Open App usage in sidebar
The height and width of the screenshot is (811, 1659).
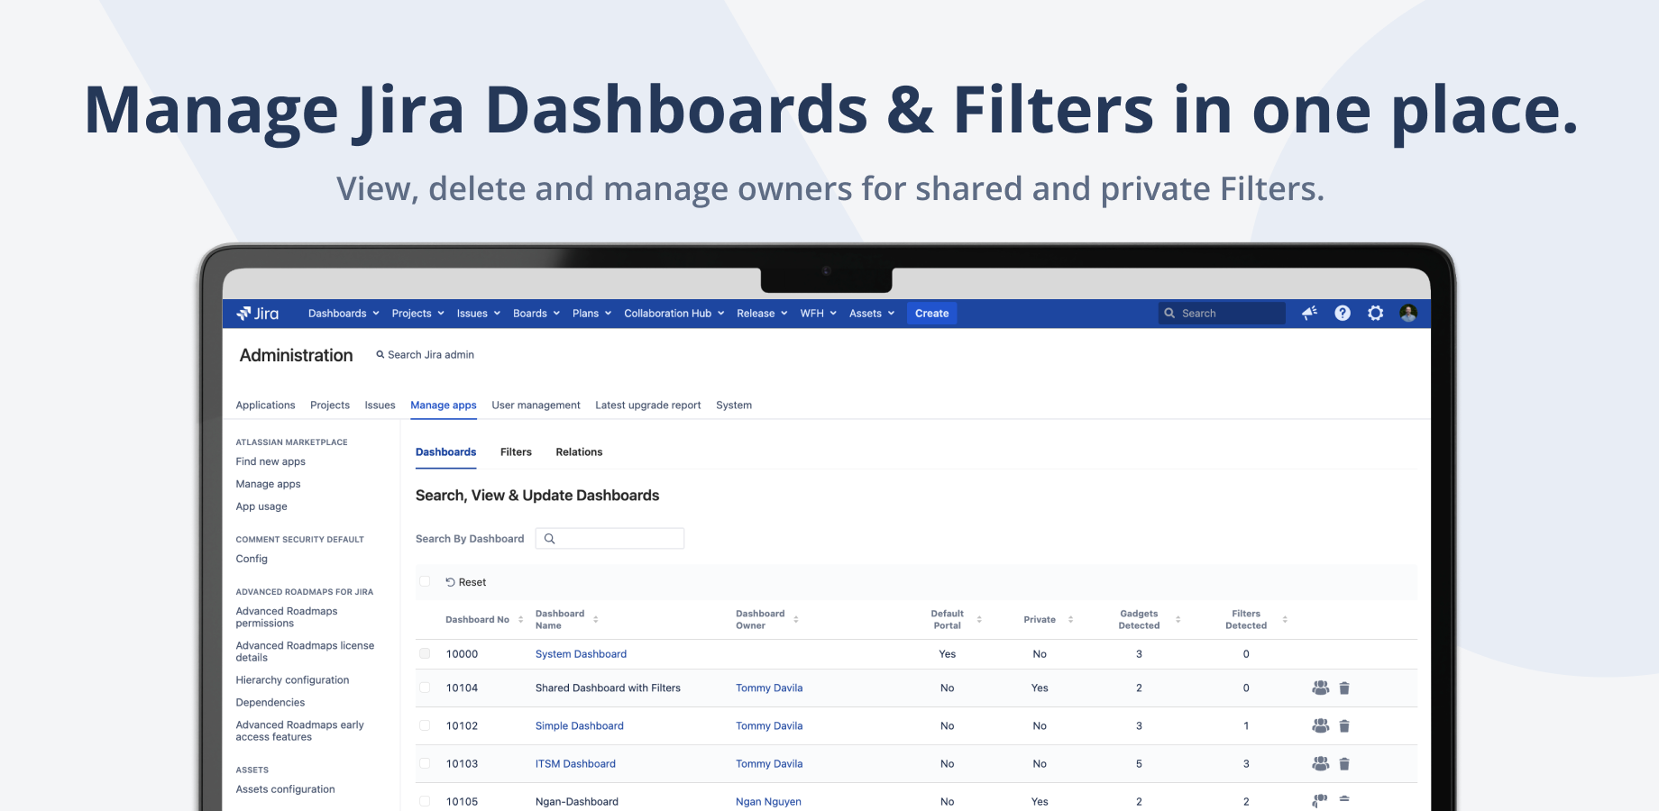[x=261, y=506]
